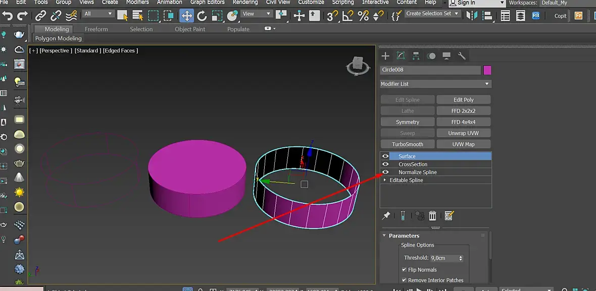Open the Modifiers menu
This screenshot has width=596, height=291.
pos(137,3)
